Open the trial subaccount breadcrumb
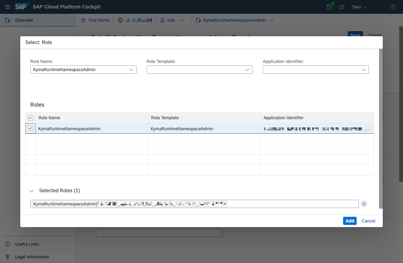Image resolution: width=403 pixels, height=263 pixels. click(x=171, y=20)
